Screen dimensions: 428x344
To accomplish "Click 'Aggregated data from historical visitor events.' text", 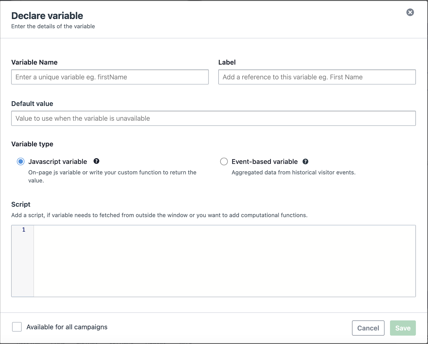I will [x=293, y=173].
